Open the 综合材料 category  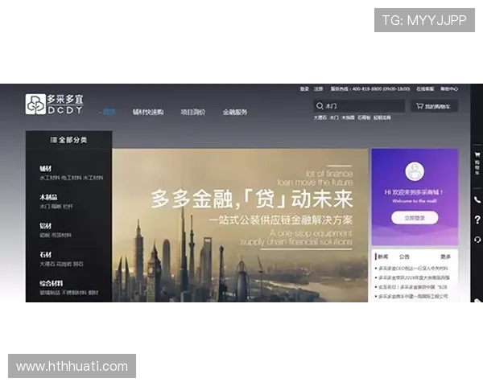(x=52, y=283)
